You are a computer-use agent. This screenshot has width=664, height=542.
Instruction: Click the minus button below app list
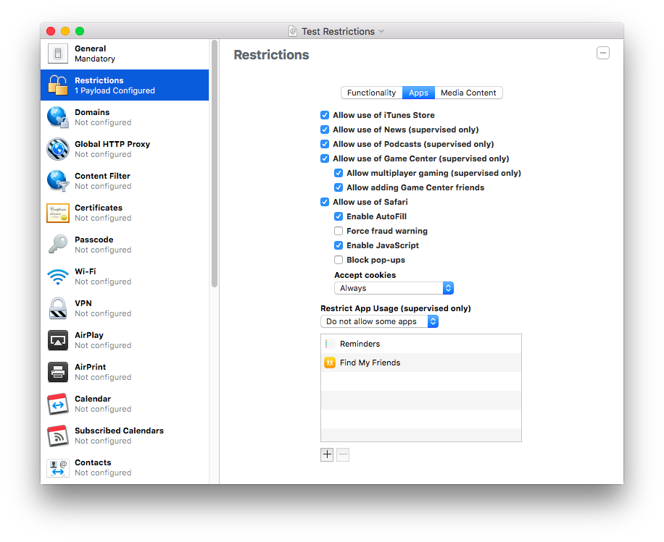(x=343, y=454)
